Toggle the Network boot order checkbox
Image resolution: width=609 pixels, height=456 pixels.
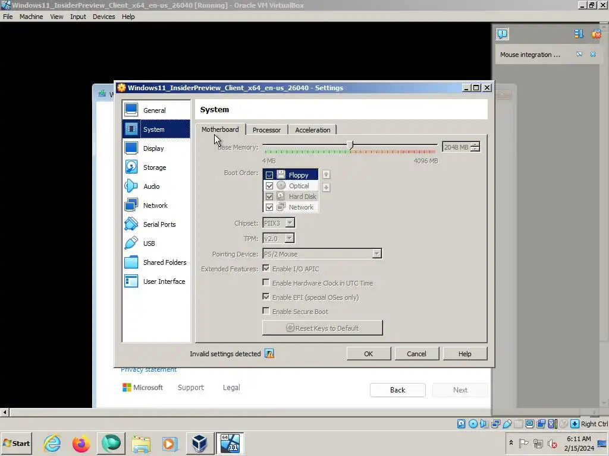[x=269, y=207]
